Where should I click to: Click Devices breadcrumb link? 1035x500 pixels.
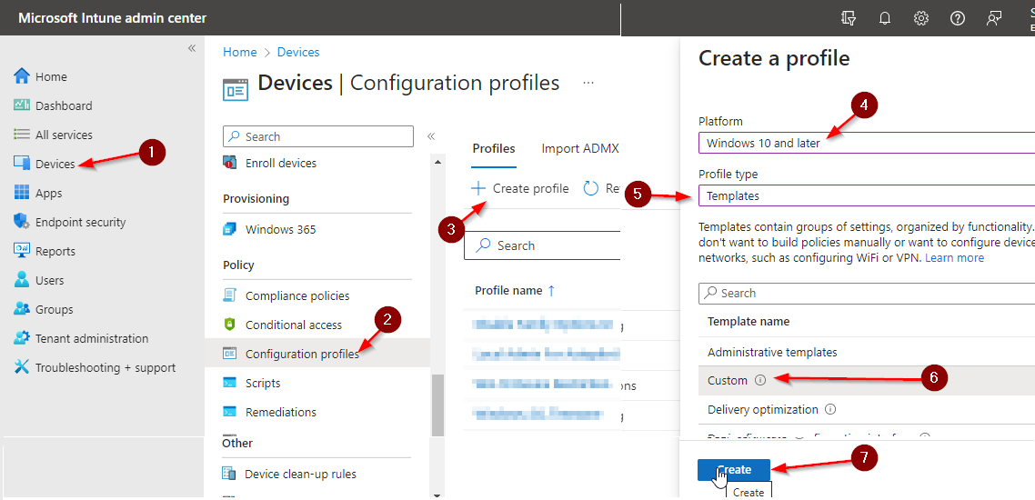click(298, 52)
